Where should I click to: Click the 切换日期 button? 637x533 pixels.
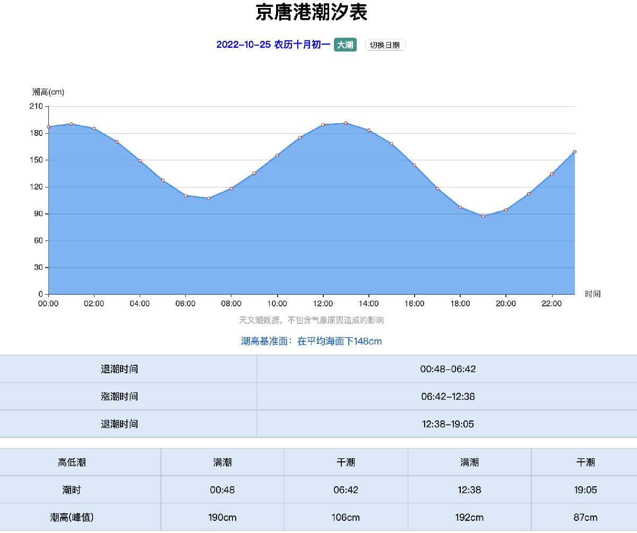(385, 45)
